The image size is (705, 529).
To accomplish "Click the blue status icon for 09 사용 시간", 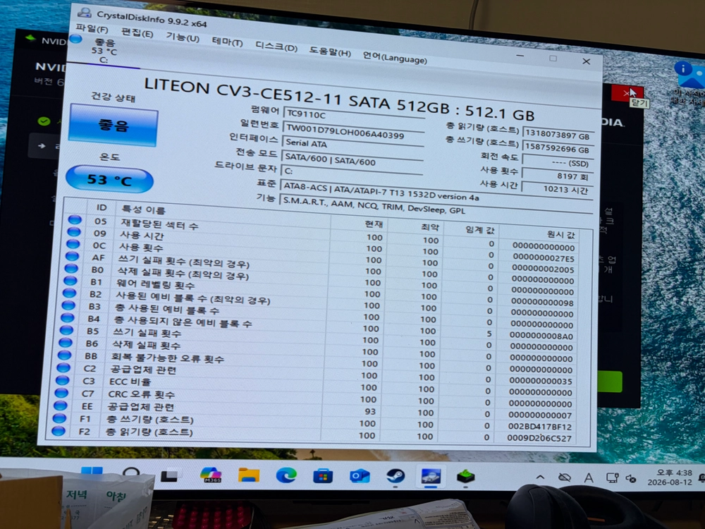I will click(74, 232).
